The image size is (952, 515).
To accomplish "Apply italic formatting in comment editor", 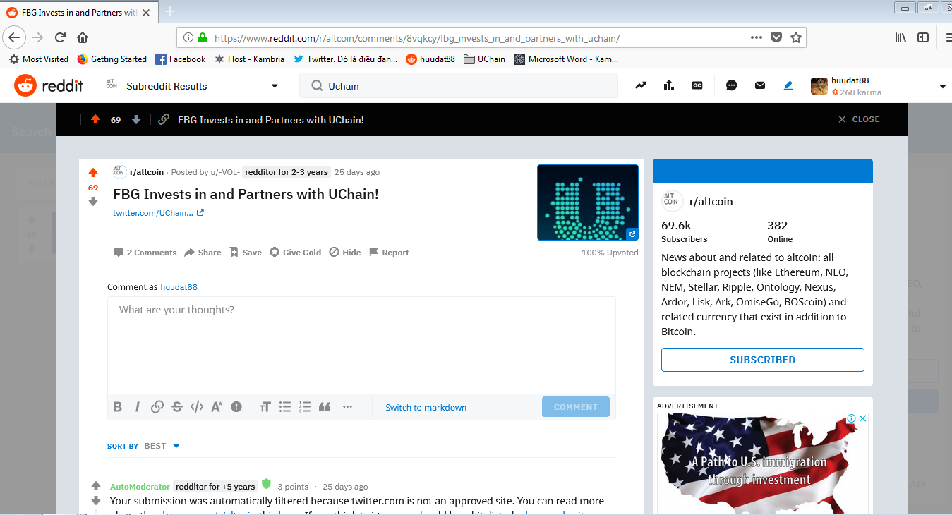I will [x=138, y=406].
